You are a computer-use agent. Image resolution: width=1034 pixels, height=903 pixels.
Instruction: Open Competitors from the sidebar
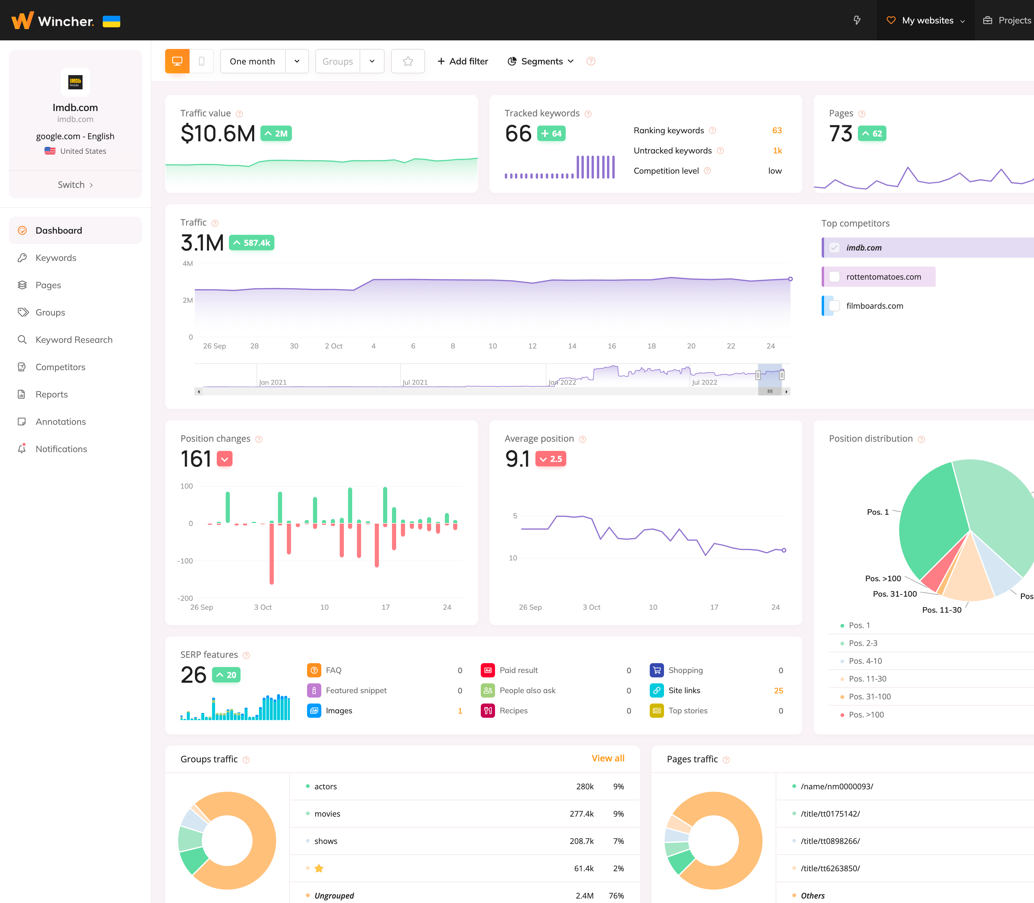click(x=60, y=367)
